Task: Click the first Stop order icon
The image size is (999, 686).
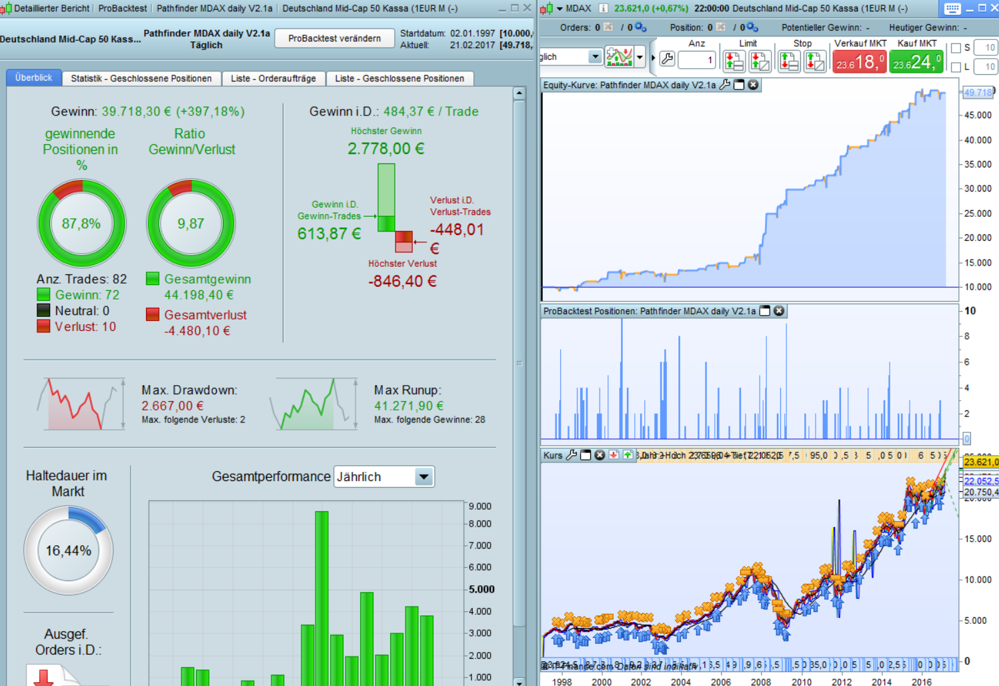Action: coord(789,61)
